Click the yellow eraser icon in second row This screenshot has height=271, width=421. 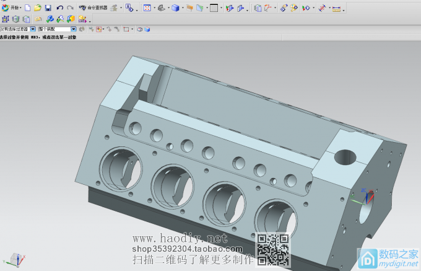pos(38,19)
